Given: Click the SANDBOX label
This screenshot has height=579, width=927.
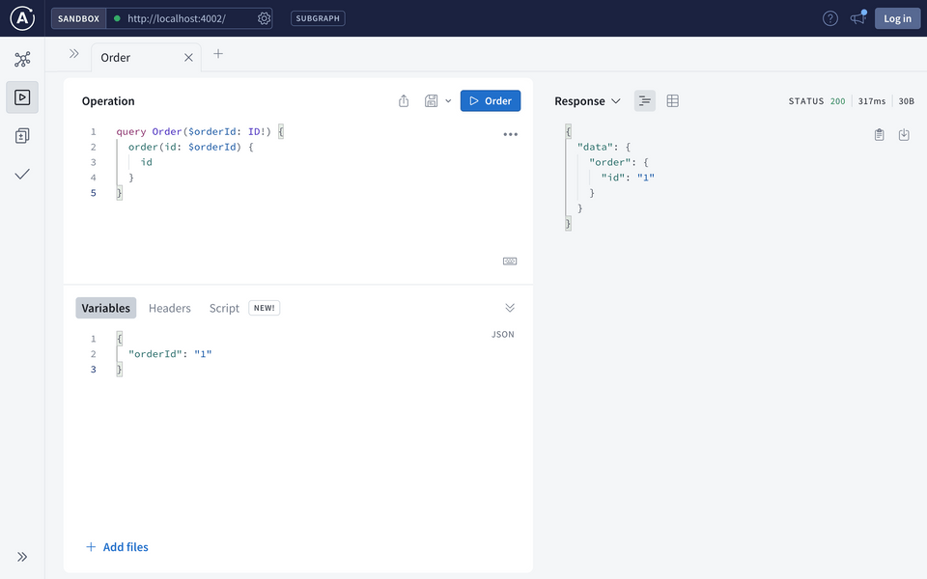Looking at the screenshot, I should (78, 18).
